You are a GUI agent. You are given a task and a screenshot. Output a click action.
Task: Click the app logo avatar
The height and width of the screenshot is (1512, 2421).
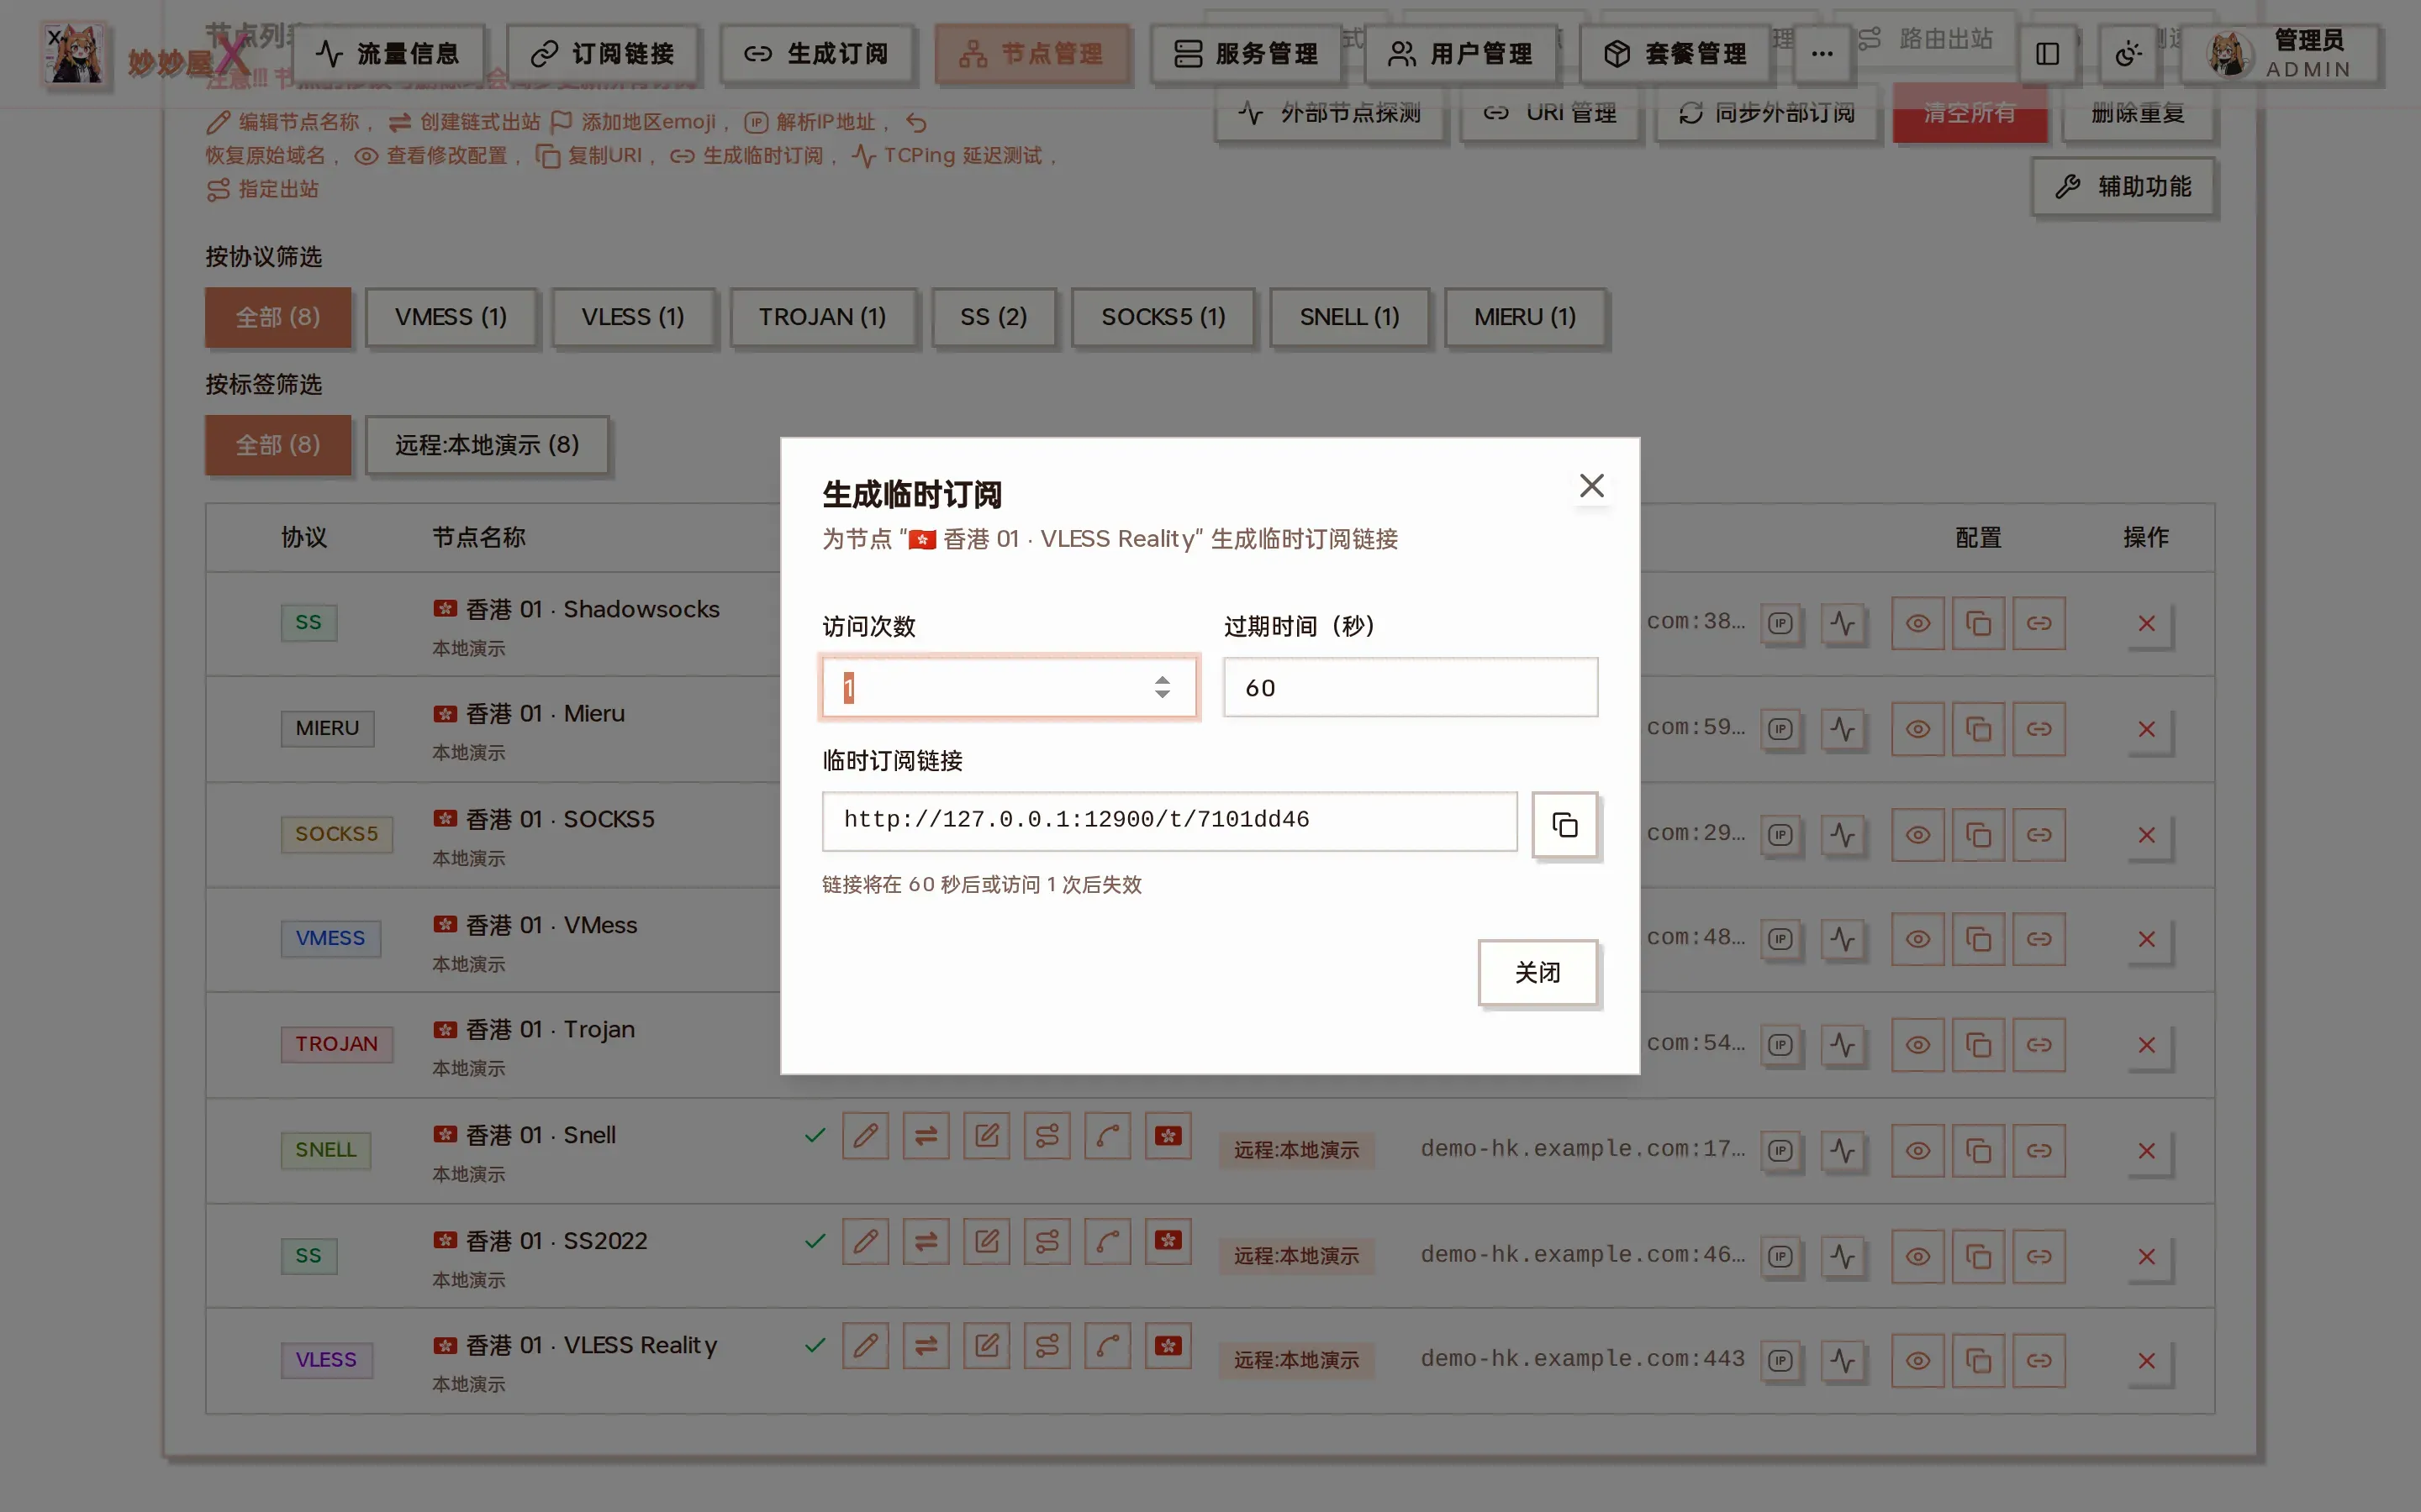click(74, 53)
